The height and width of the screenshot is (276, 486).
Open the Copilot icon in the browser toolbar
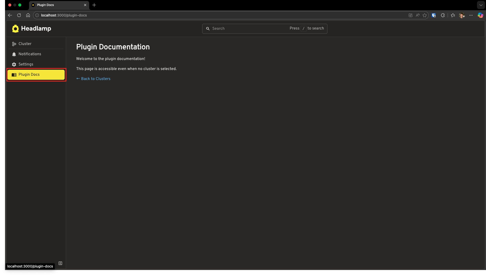(x=480, y=15)
